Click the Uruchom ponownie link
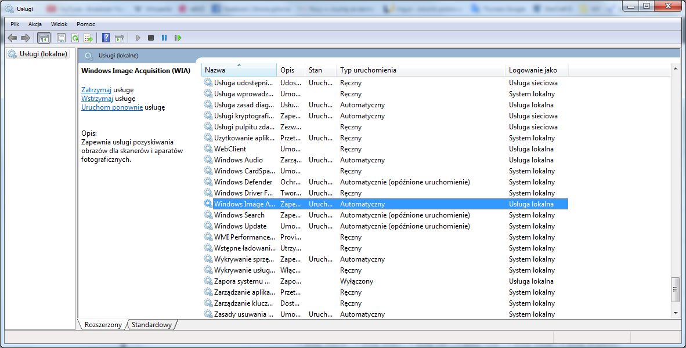The image size is (686, 348). point(112,107)
